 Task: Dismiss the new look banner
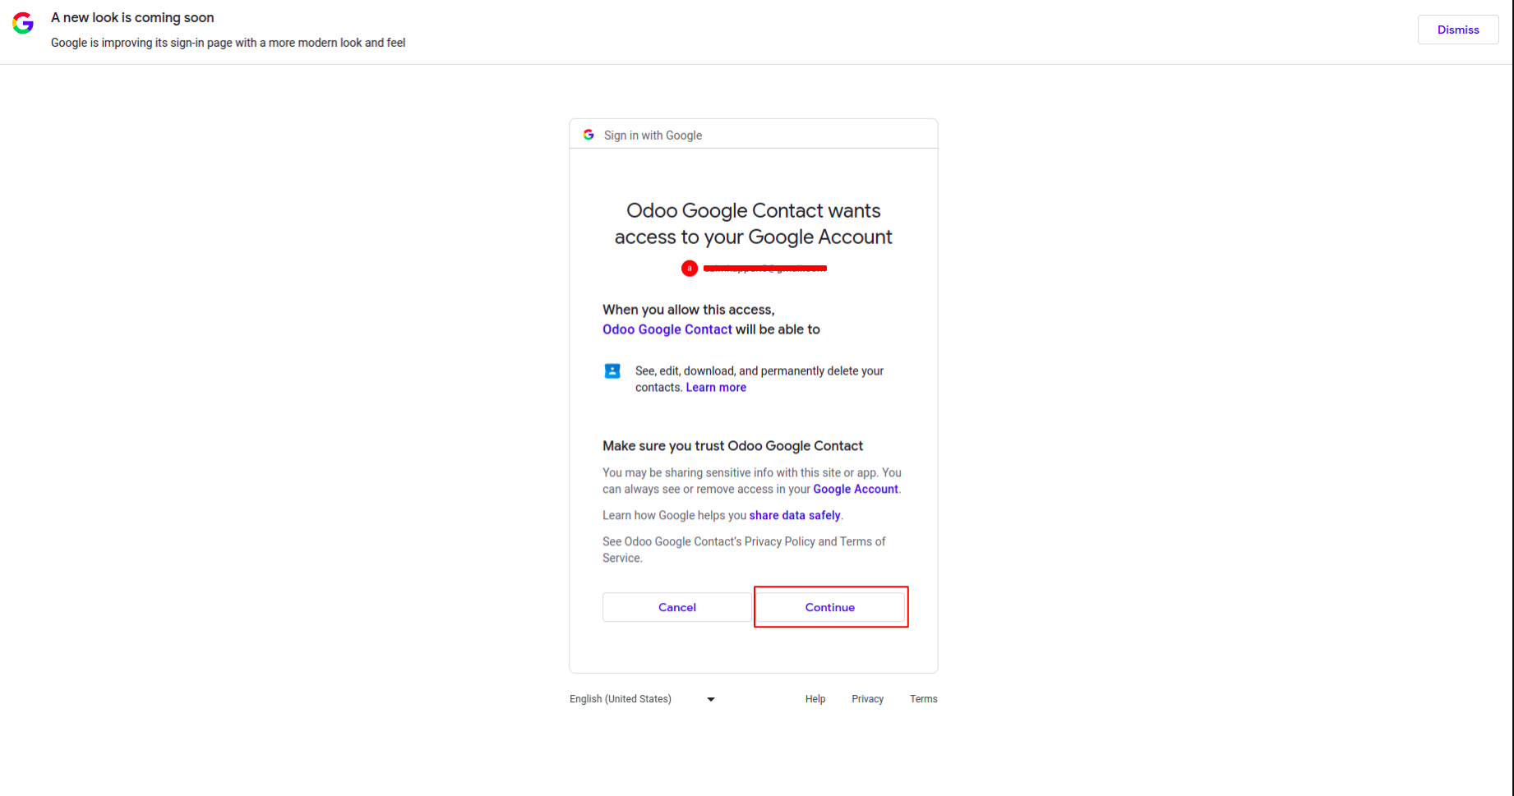[x=1457, y=30]
